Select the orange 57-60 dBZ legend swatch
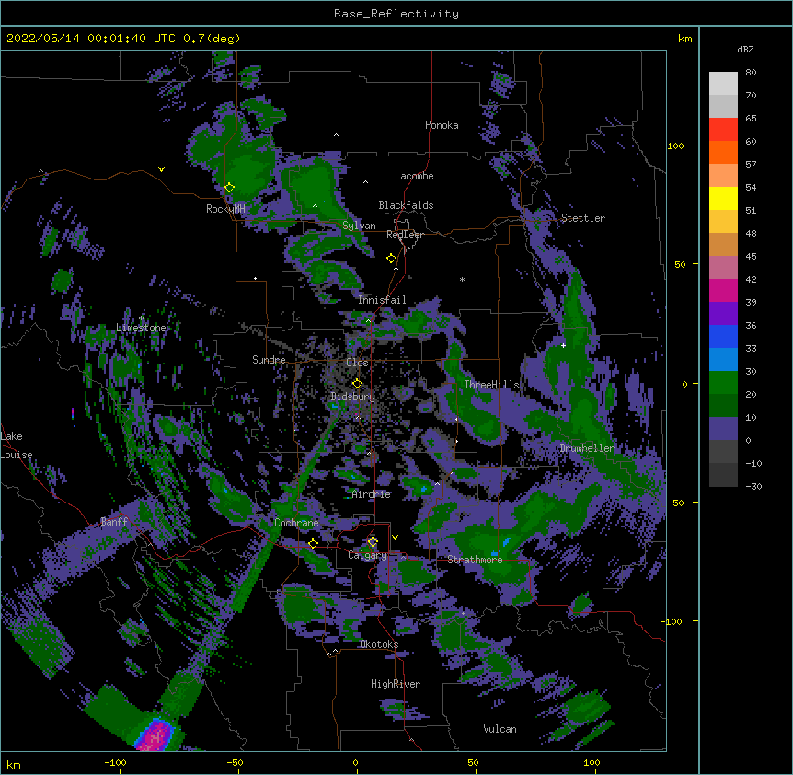The image size is (793, 775). click(723, 152)
